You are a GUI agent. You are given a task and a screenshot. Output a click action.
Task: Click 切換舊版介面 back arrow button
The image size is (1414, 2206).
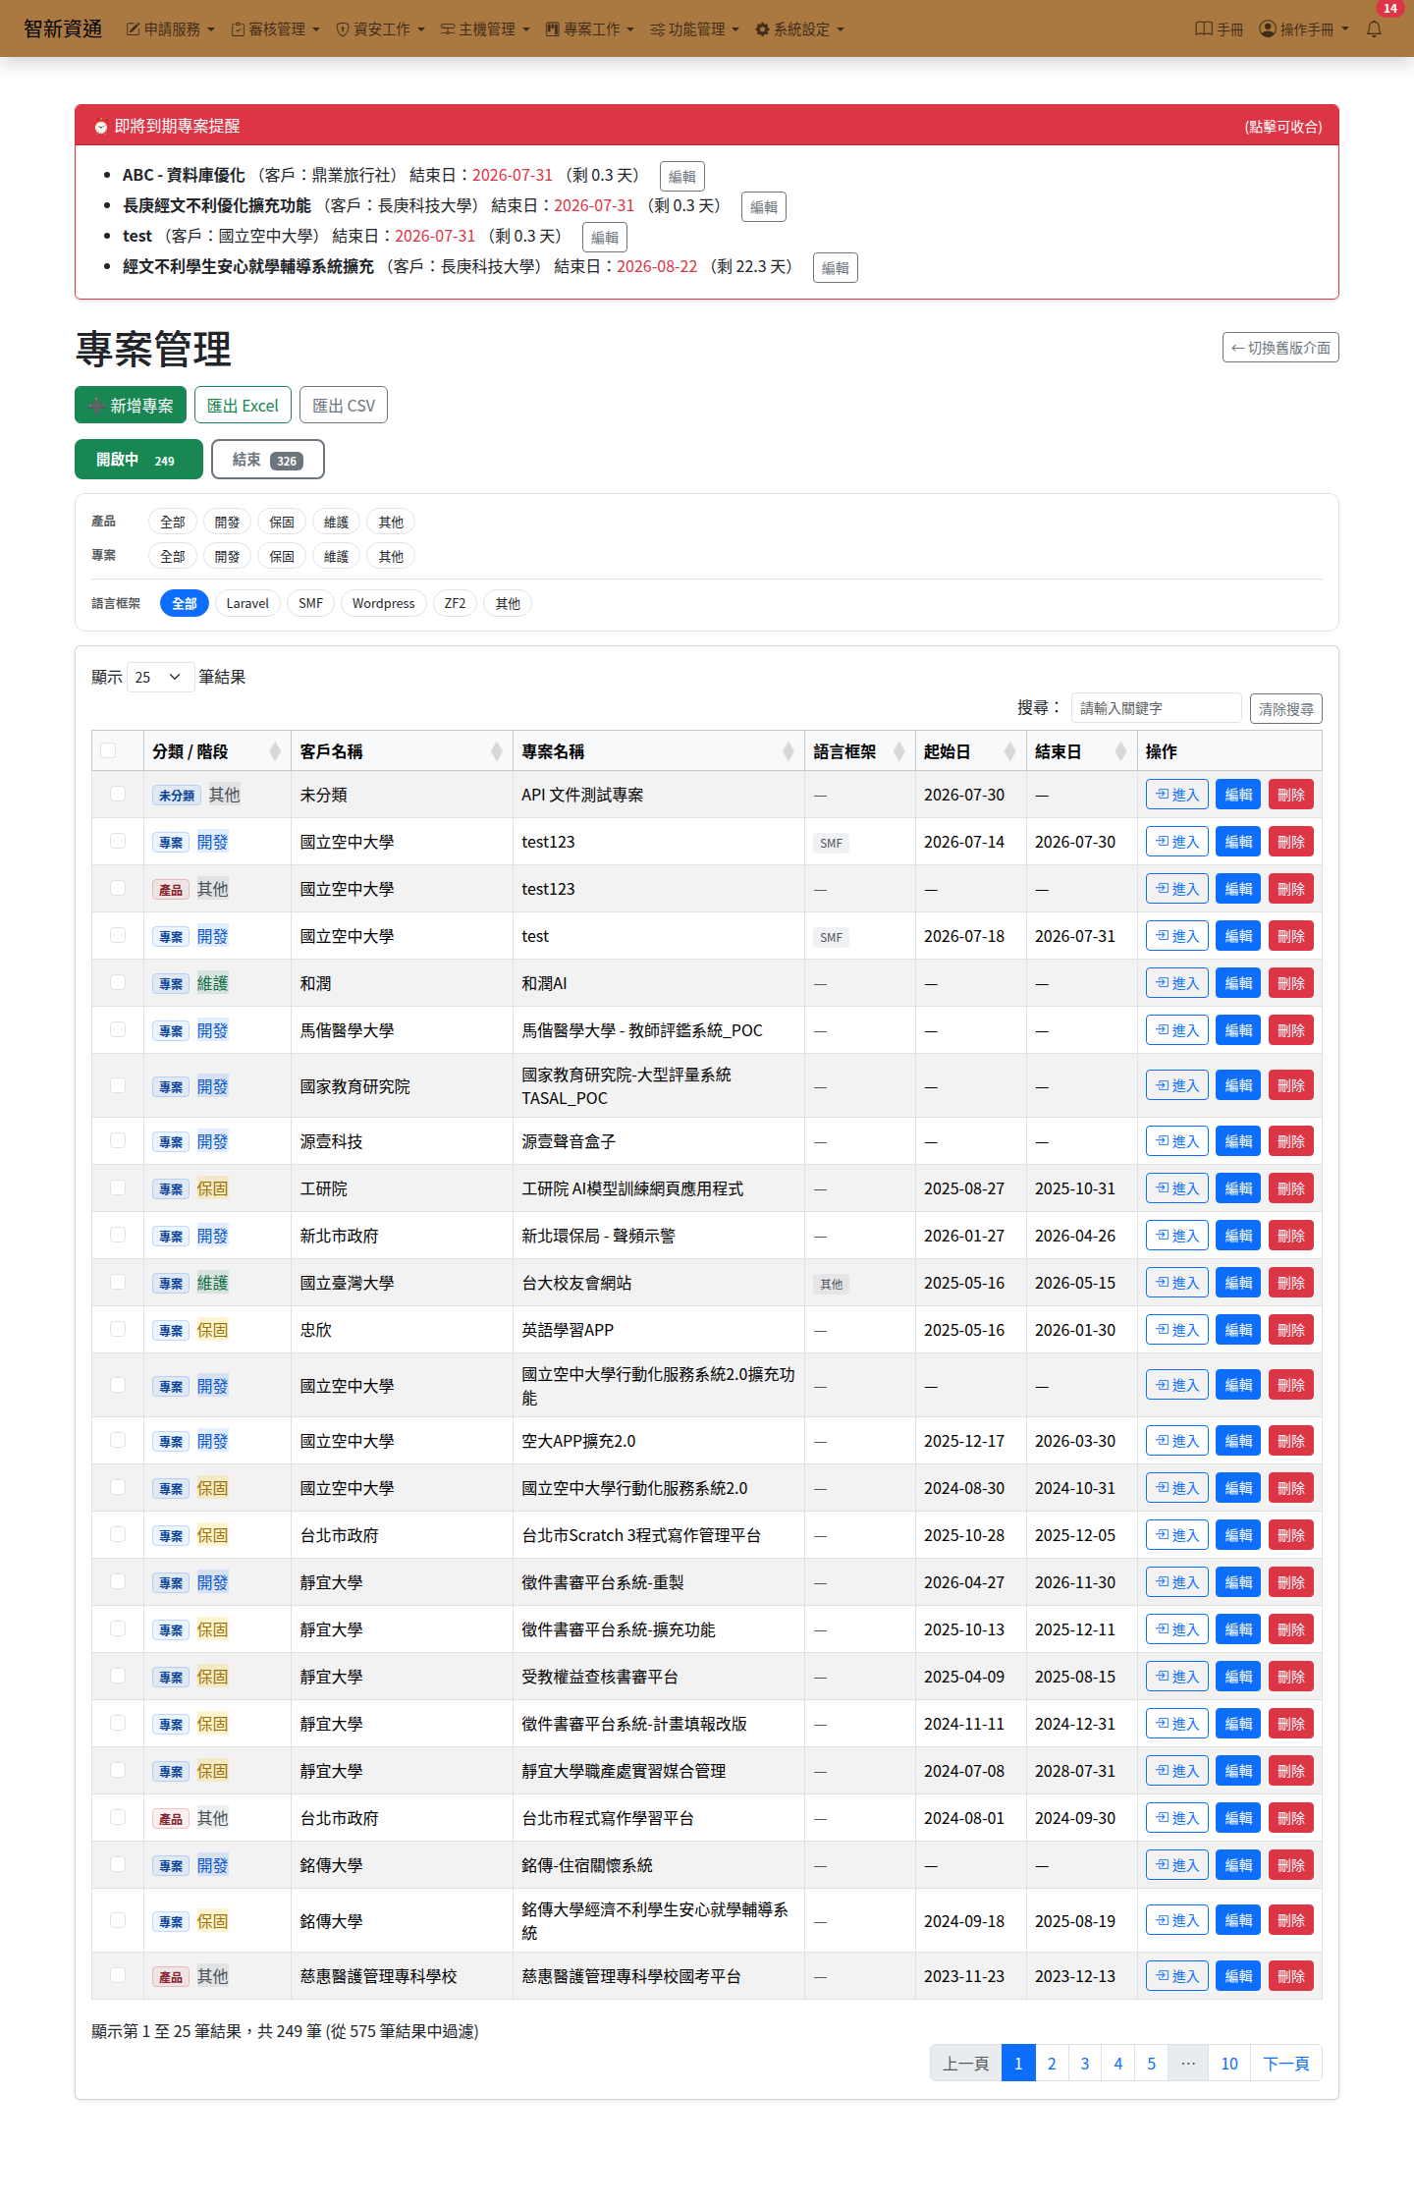(1280, 348)
